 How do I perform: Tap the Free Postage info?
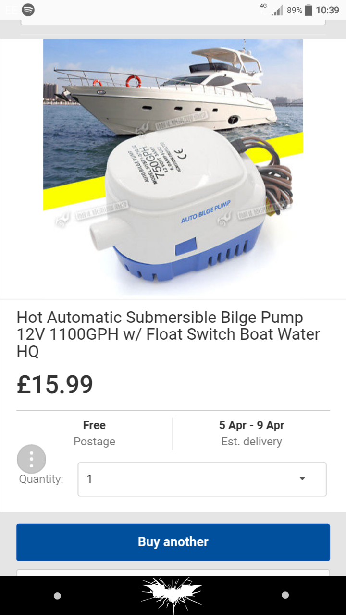coord(94,433)
